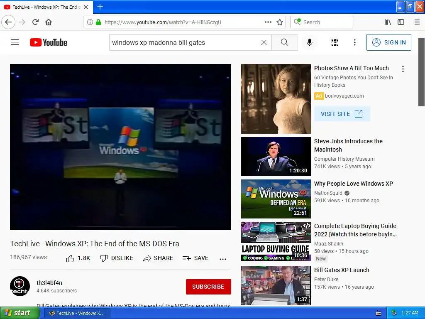The image size is (425, 319).
Task: Click Steve Jobs Introduces the Macintosh title
Action: [348, 145]
